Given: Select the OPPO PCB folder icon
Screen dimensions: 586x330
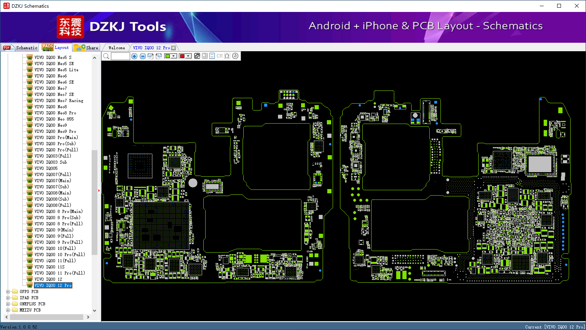Looking at the screenshot, I should [15, 291].
